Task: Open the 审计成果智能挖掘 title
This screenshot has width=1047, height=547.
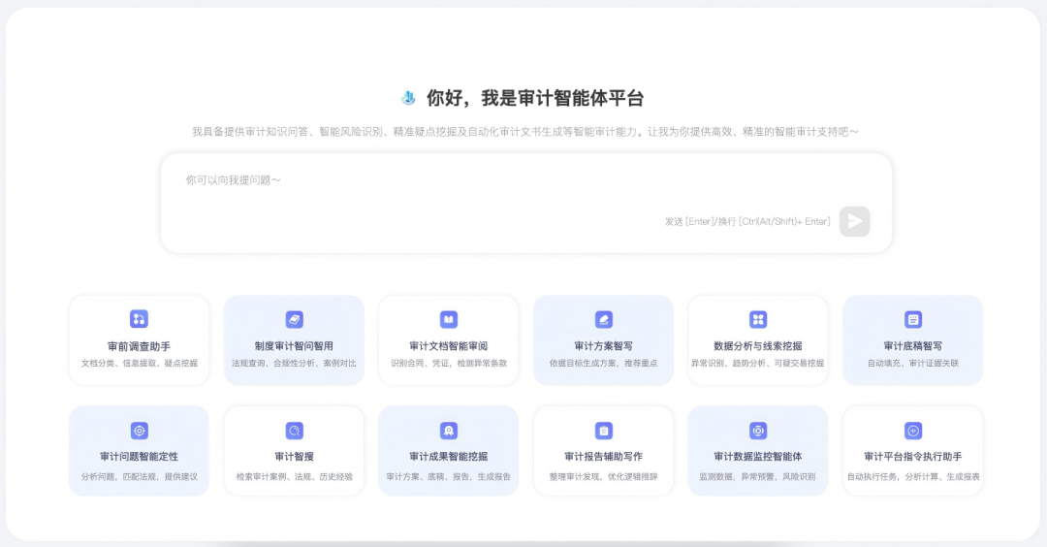Action: coord(449,456)
